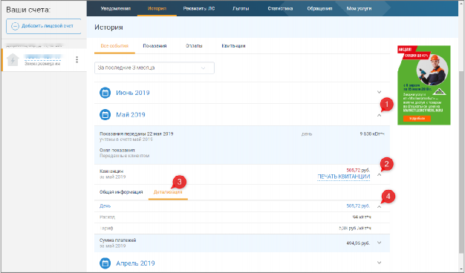This screenshot has height=273, width=465.
Task: Click the Показания переданы 22 мая 2019 text
Action: click(x=137, y=134)
